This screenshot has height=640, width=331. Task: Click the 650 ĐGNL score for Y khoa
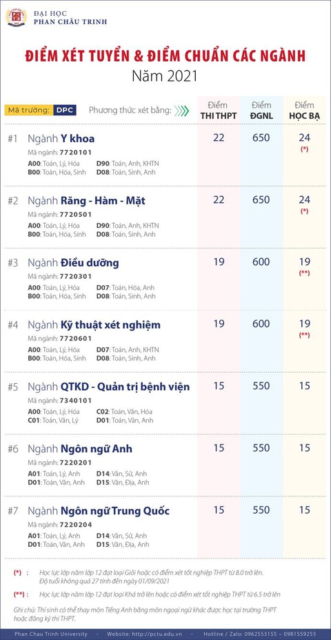261,138
